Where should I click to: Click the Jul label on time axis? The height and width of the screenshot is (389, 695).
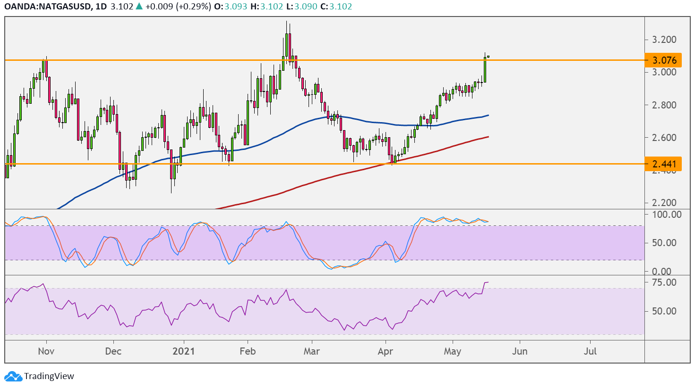click(x=590, y=351)
